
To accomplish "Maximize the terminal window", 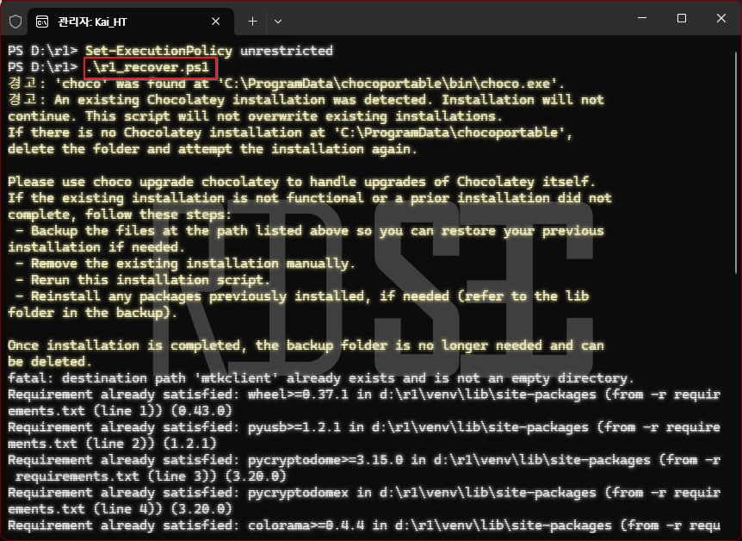I will point(682,18).
